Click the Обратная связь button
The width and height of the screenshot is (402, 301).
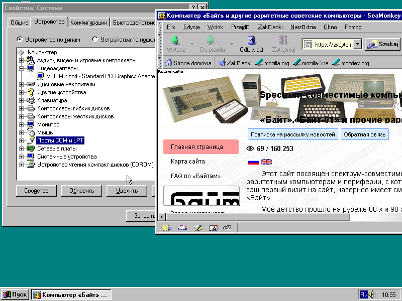[365, 134]
